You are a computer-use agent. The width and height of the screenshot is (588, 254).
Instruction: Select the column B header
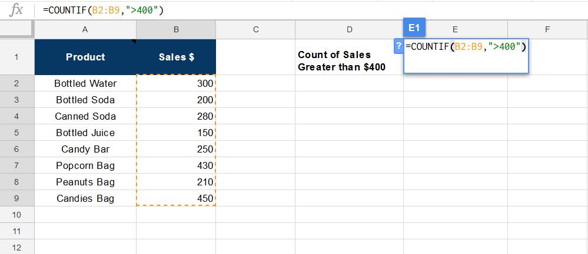[176, 29]
